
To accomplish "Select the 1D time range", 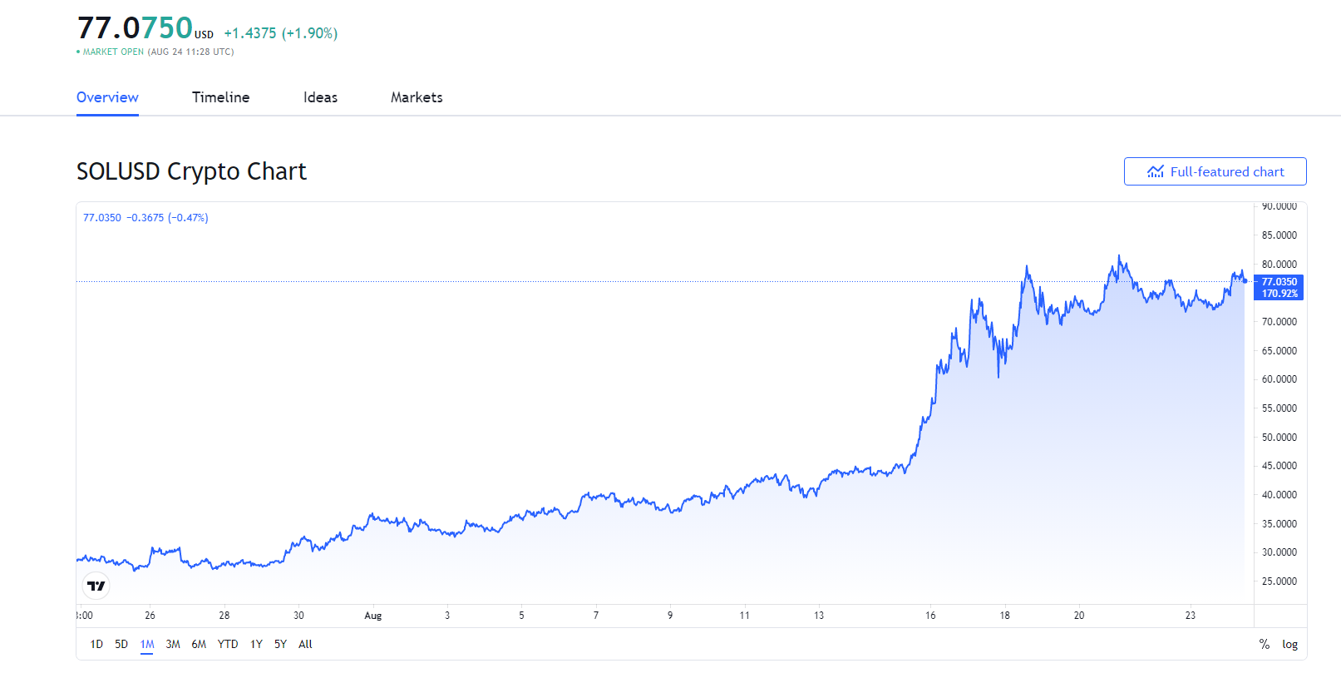I will 96,644.
